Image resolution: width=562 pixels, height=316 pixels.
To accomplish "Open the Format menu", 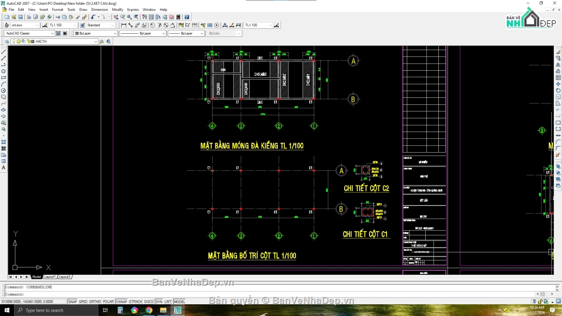I will pos(58,9).
